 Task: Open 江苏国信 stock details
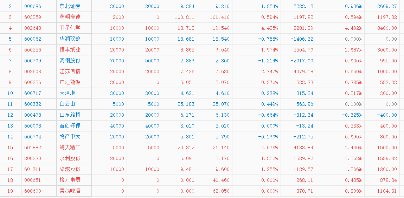point(70,71)
